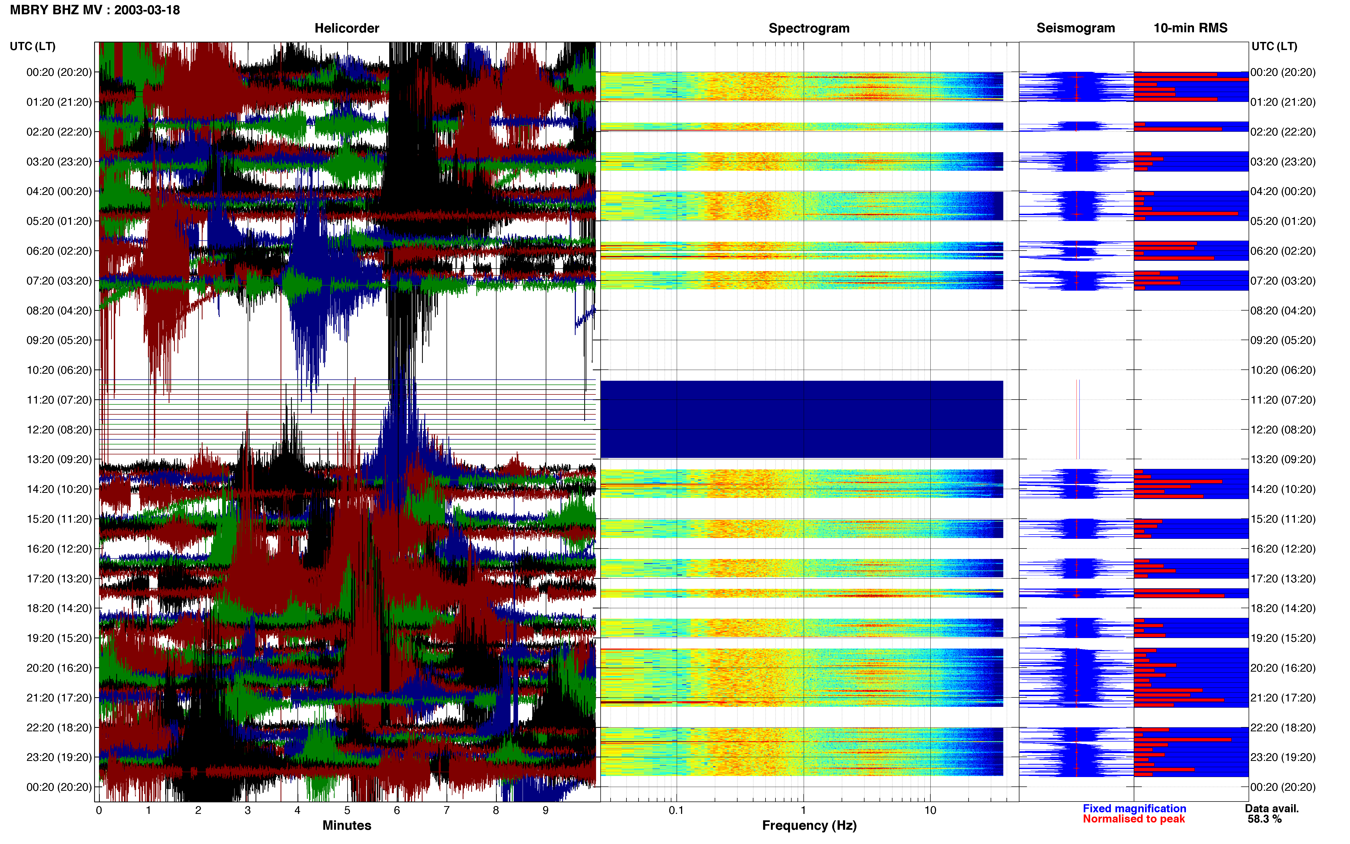Select tick '3' on the Minutes axis

pos(248,810)
